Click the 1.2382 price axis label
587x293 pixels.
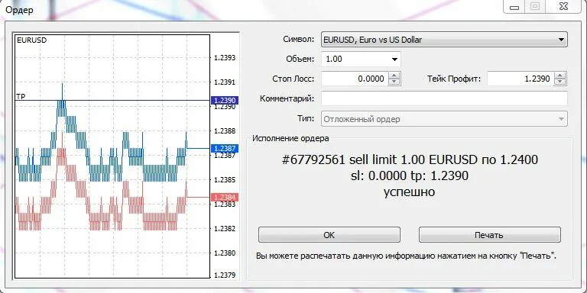(225, 228)
